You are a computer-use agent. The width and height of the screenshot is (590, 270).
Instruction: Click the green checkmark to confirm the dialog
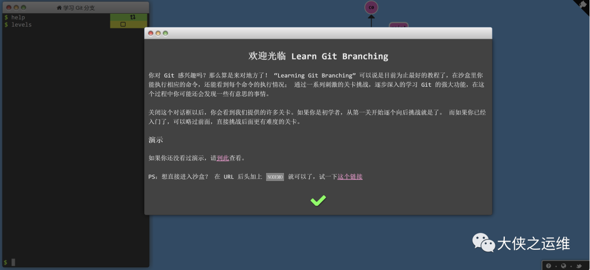click(x=318, y=201)
